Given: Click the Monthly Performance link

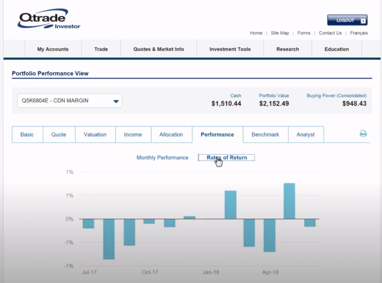Looking at the screenshot, I should pyautogui.click(x=162, y=158).
